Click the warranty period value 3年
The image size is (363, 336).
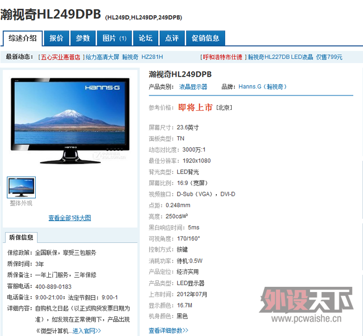tap(39, 264)
